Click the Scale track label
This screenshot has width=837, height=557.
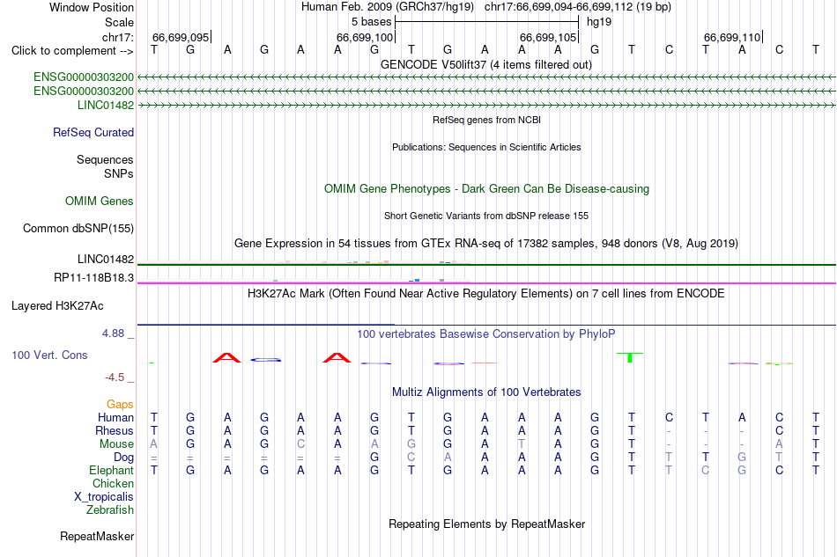[x=119, y=22]
